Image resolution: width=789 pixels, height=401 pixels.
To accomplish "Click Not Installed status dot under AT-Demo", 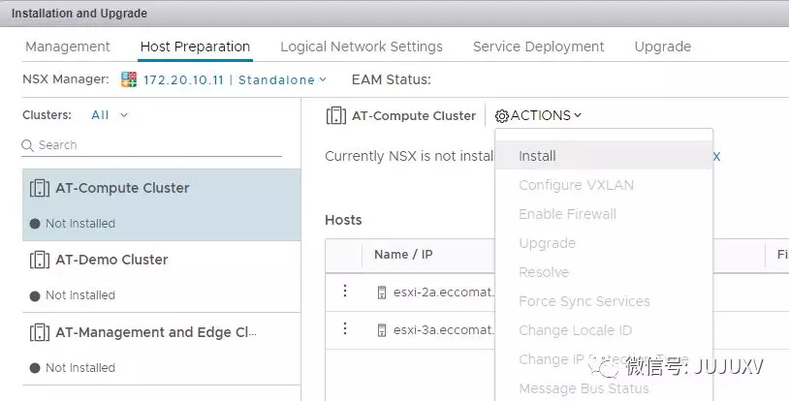I will (x=35, y=295).
